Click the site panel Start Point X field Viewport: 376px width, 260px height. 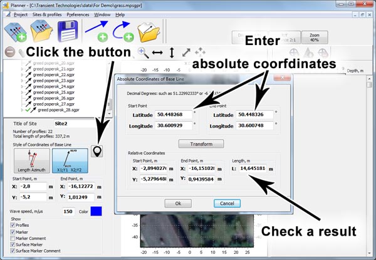(x=33, y=186)
